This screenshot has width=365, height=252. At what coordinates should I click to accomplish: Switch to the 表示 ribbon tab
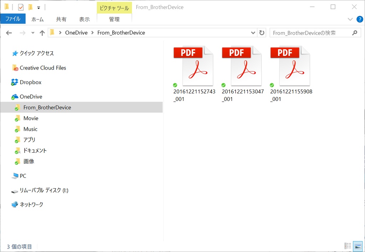[x=84, y=19]
